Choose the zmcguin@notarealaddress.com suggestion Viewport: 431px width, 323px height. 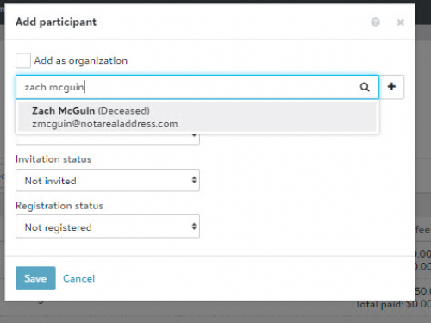coord(105,124)
